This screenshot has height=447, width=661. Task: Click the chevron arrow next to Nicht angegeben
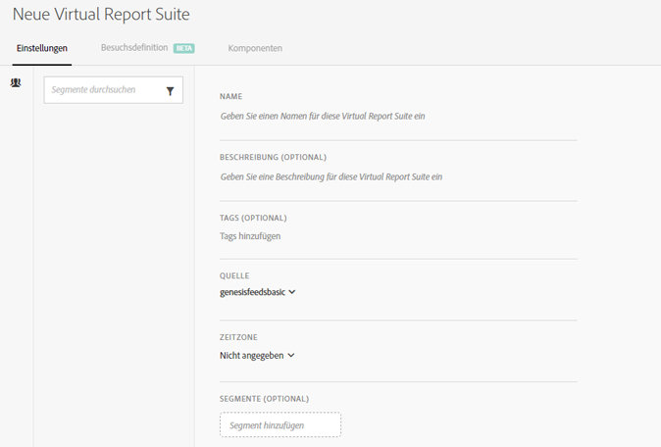[291, 356]
